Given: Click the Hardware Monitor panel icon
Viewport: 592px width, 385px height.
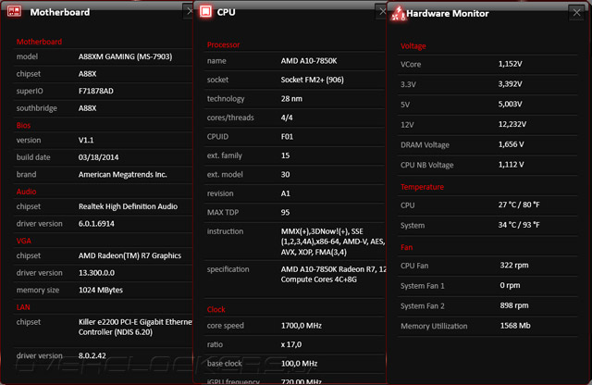Looking at the screenshot, I should point(398,13).
